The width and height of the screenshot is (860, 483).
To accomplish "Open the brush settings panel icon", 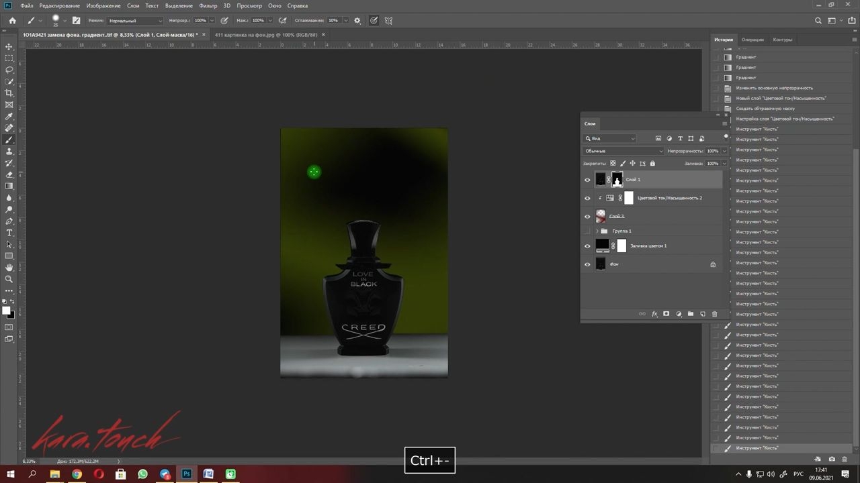I will (x=76, y=21).
